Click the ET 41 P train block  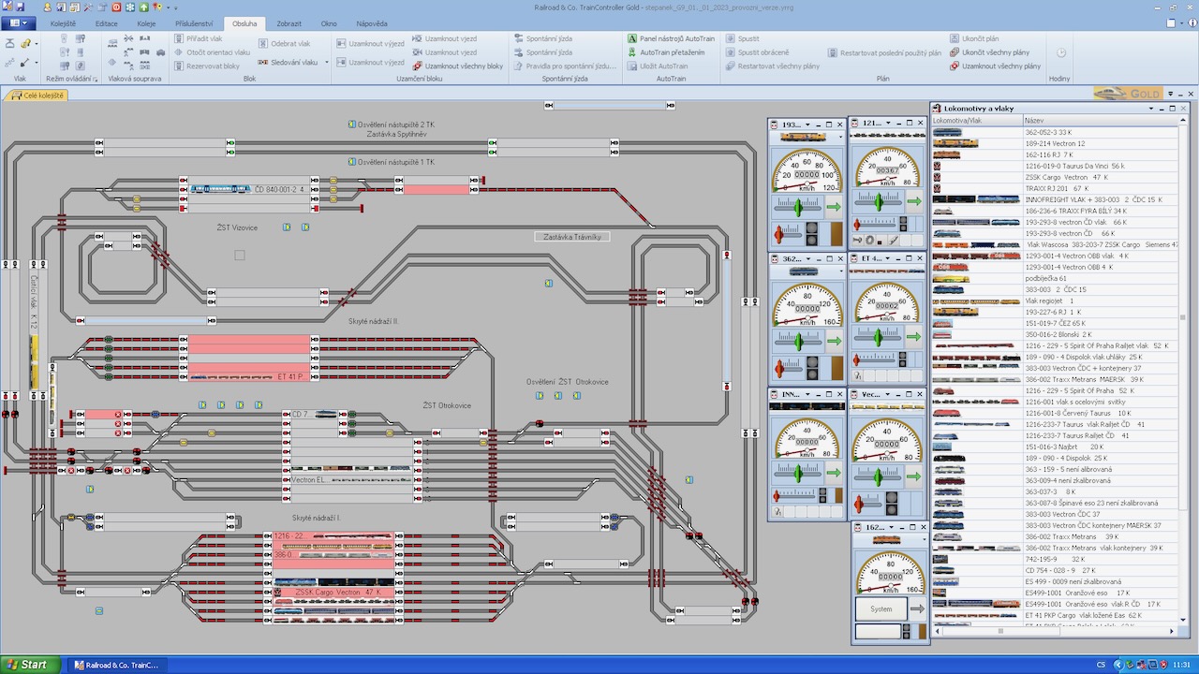249,376
